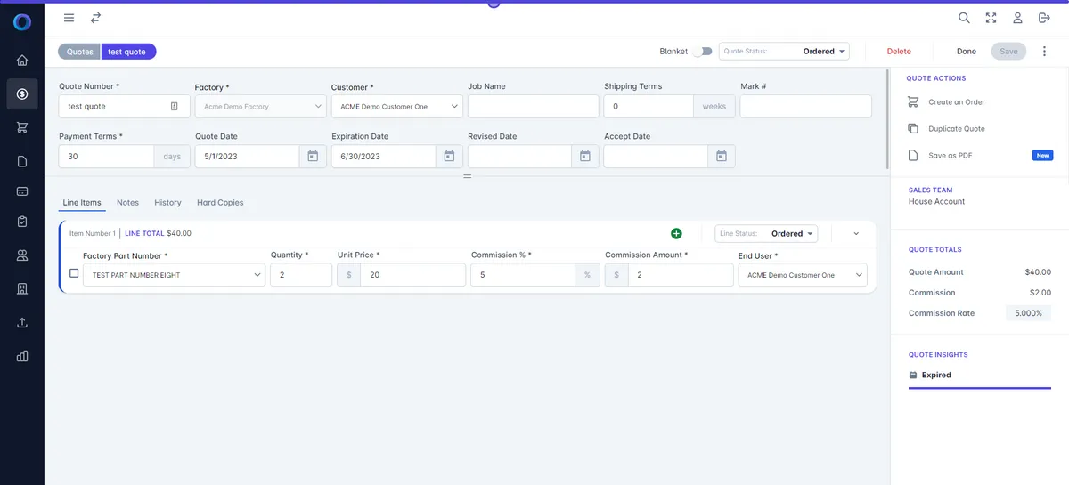Click the Commission % input field

click(523, 275)
